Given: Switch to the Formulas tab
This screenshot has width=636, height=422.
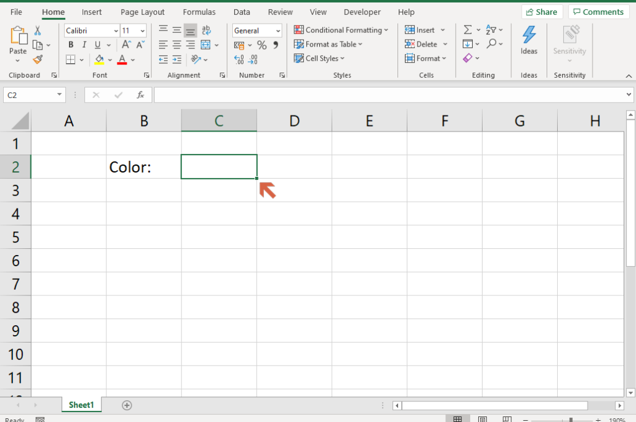Looking at the screenshot, I should pos(199,12).
